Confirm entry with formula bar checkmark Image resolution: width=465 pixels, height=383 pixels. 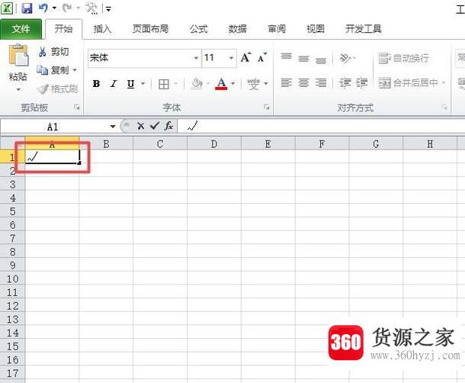[x=155, y=126]
